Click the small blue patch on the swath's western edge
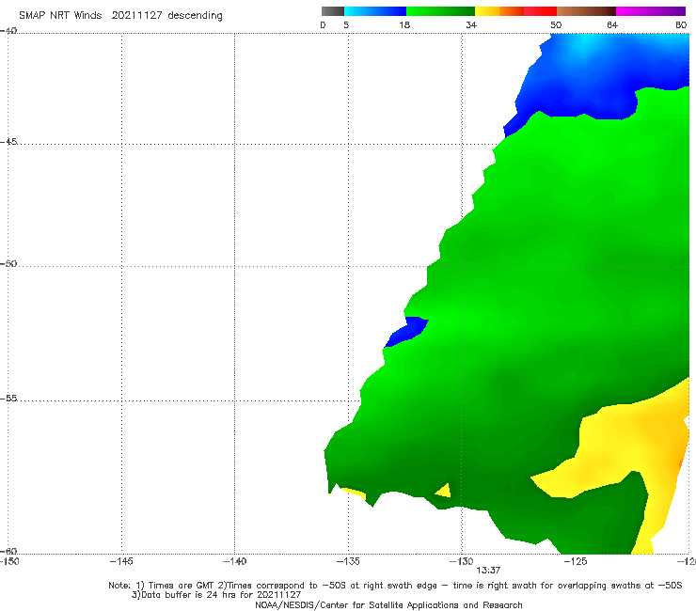 [407, 331]
